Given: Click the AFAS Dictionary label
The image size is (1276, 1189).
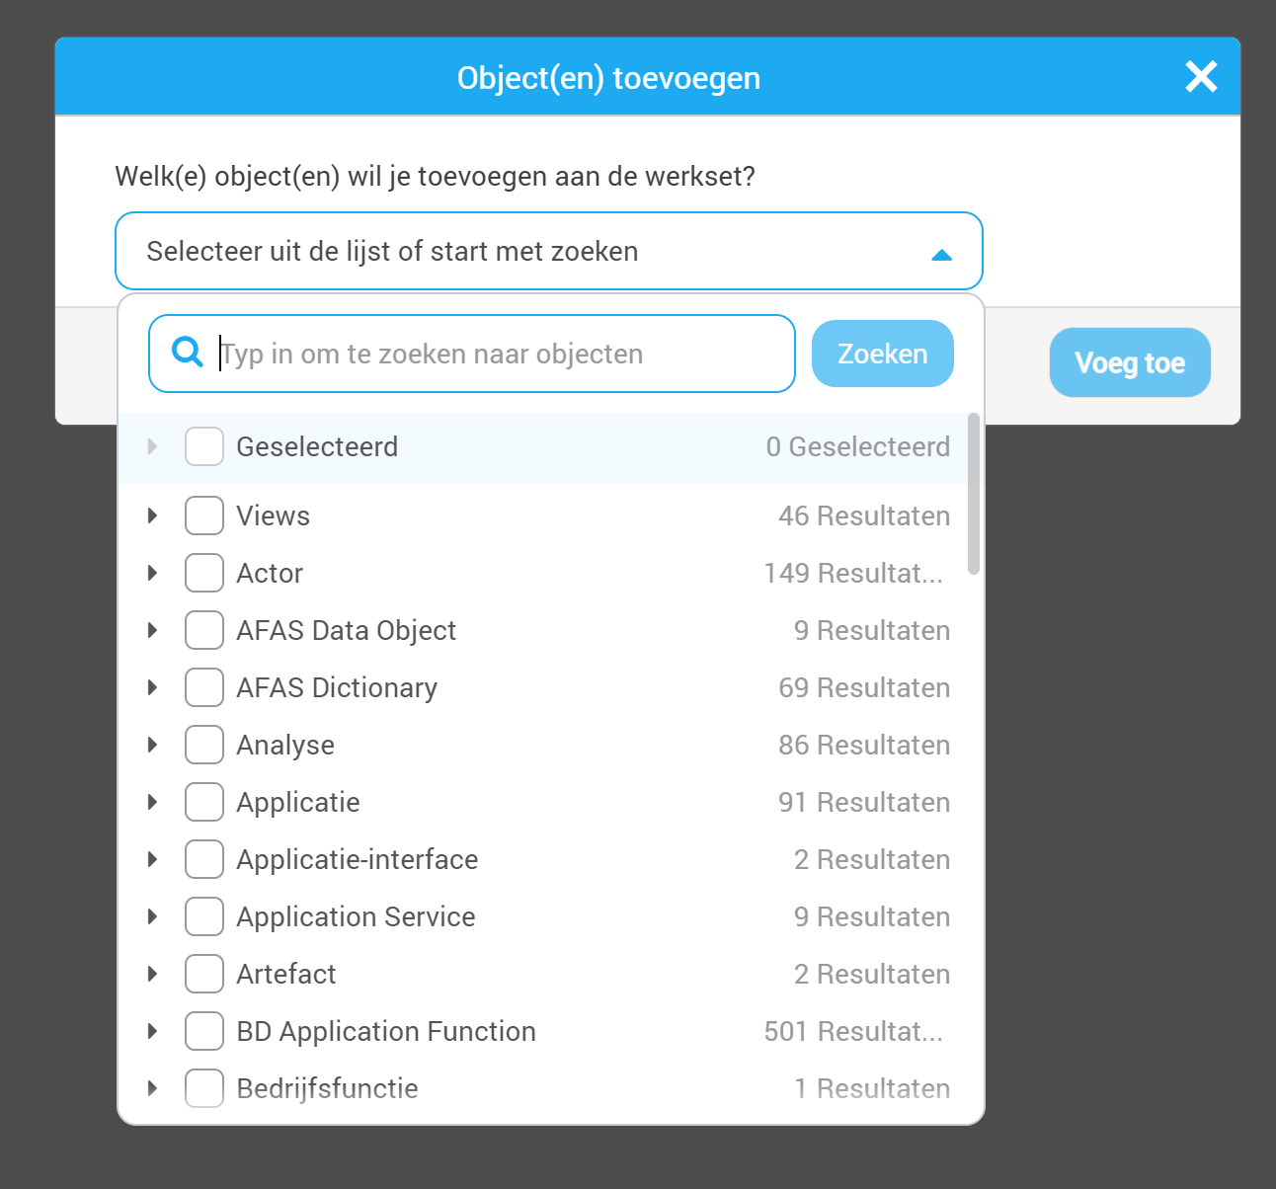Looking at the screenshot, I should (337, 687).
